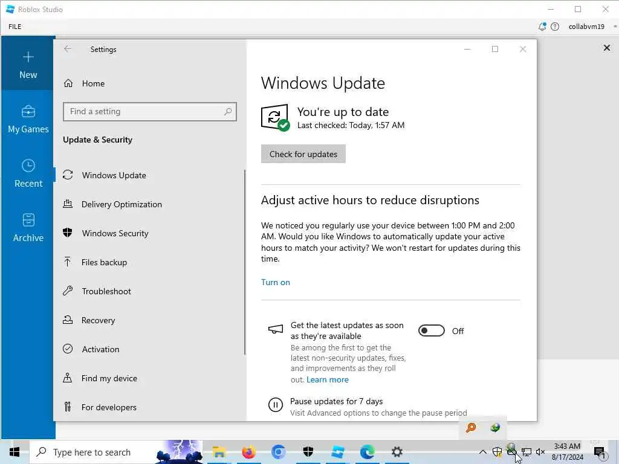Image resolution: width=619 pixels, height=464 pixels.
Task: Click the Find a setting search box
Action: tap(150, 112)
